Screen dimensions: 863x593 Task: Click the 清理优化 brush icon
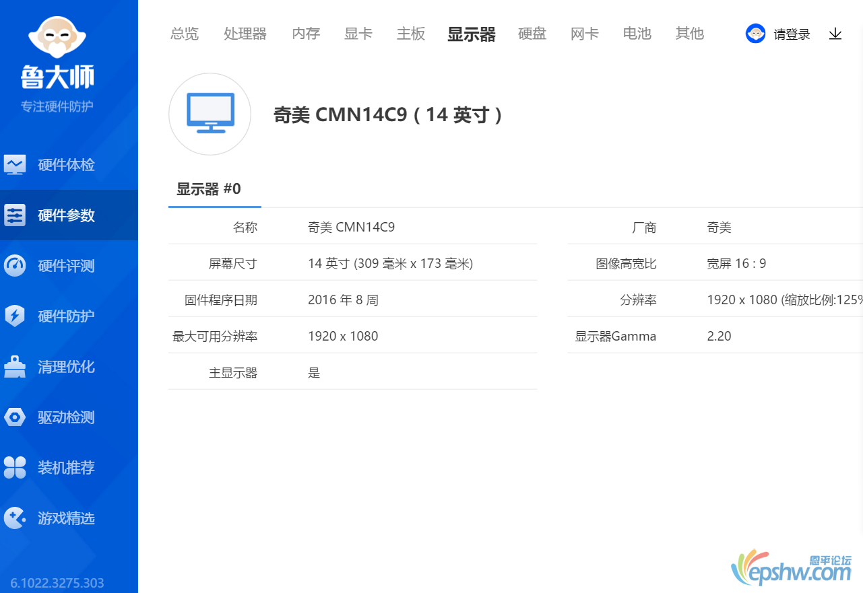coord(15,367)
